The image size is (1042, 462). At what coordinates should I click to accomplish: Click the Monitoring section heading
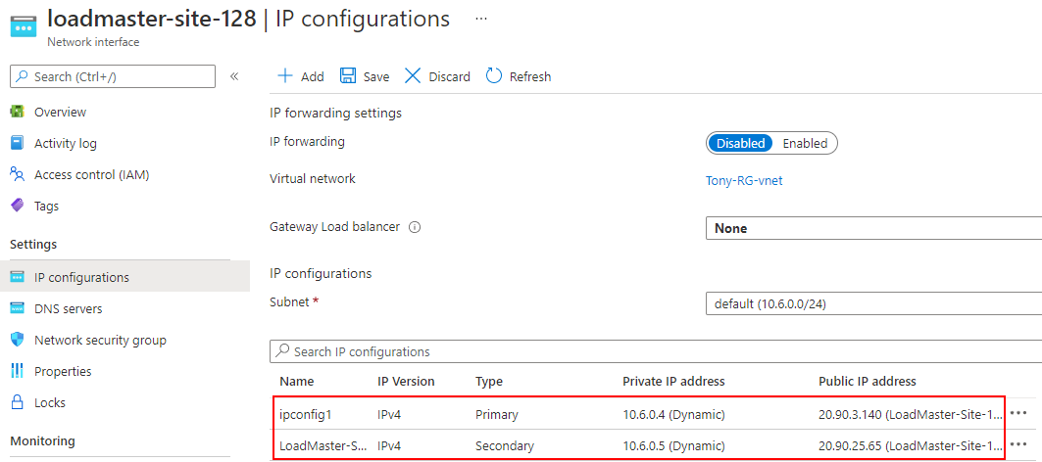pos(42,440)
